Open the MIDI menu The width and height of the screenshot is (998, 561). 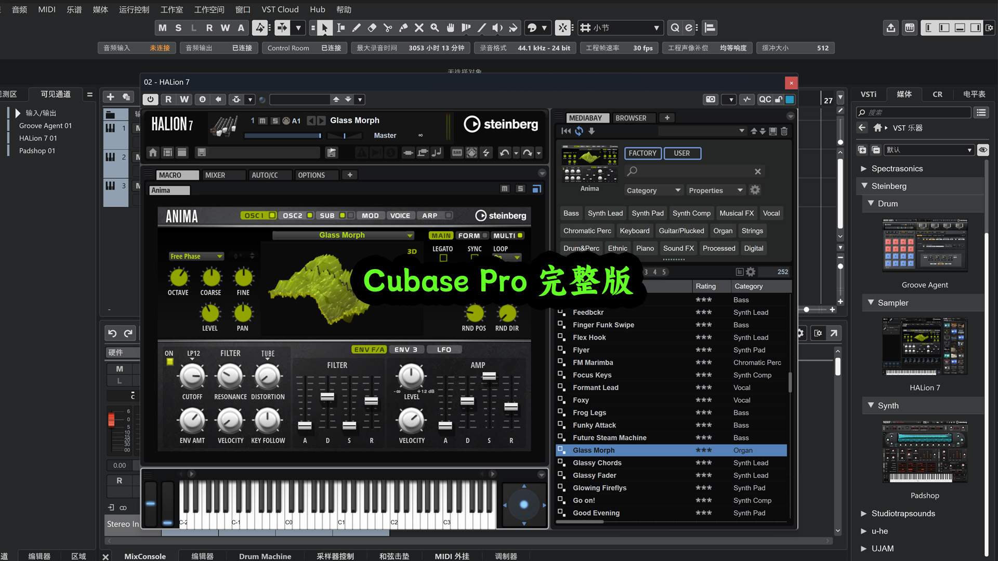(46, 9)
